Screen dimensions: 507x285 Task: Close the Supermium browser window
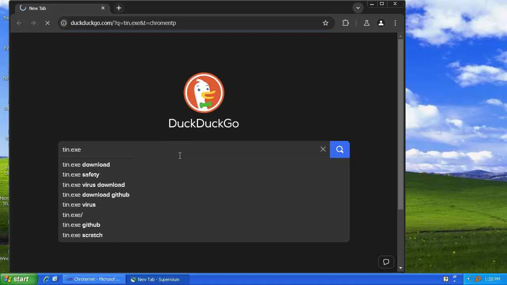[395, 4]
